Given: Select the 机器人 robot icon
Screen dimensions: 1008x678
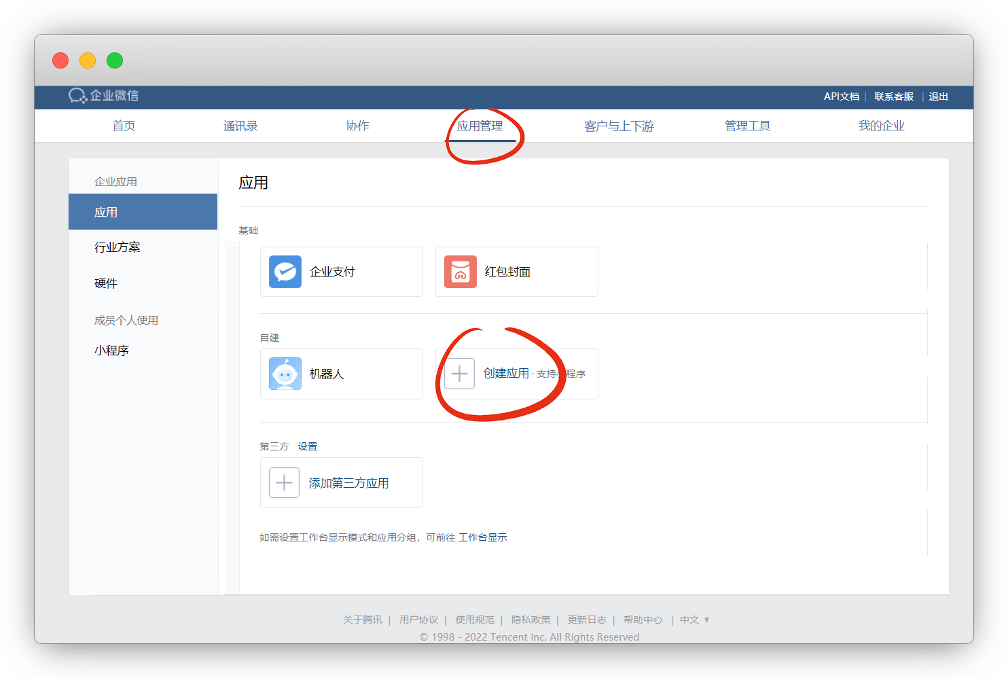Looking at the screenshot, I should pos(285,374).
